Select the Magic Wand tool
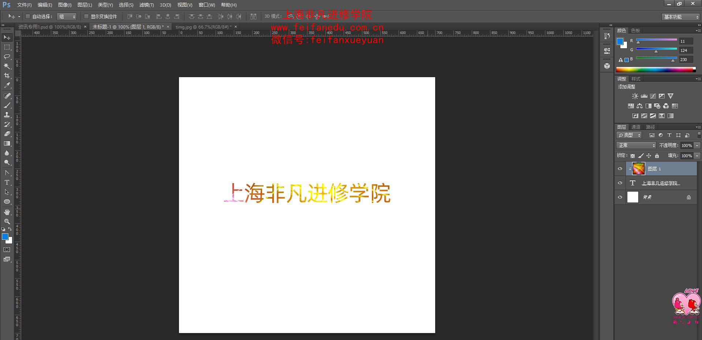702x340 pixels. 7,66
